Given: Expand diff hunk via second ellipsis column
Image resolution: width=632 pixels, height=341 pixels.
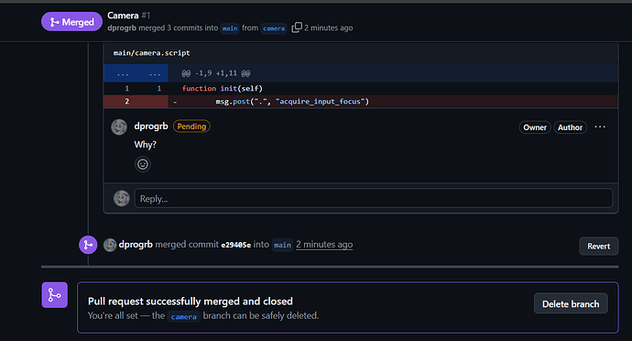Looking at the screenshot, I should 155,73.
